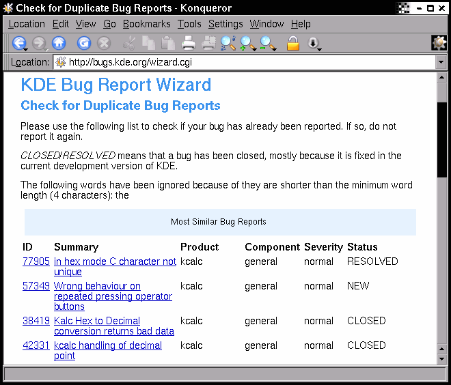This screenshot has height=385, width=451.
Task: Click inside the Location URL field
Action: (x=246, y=62)
